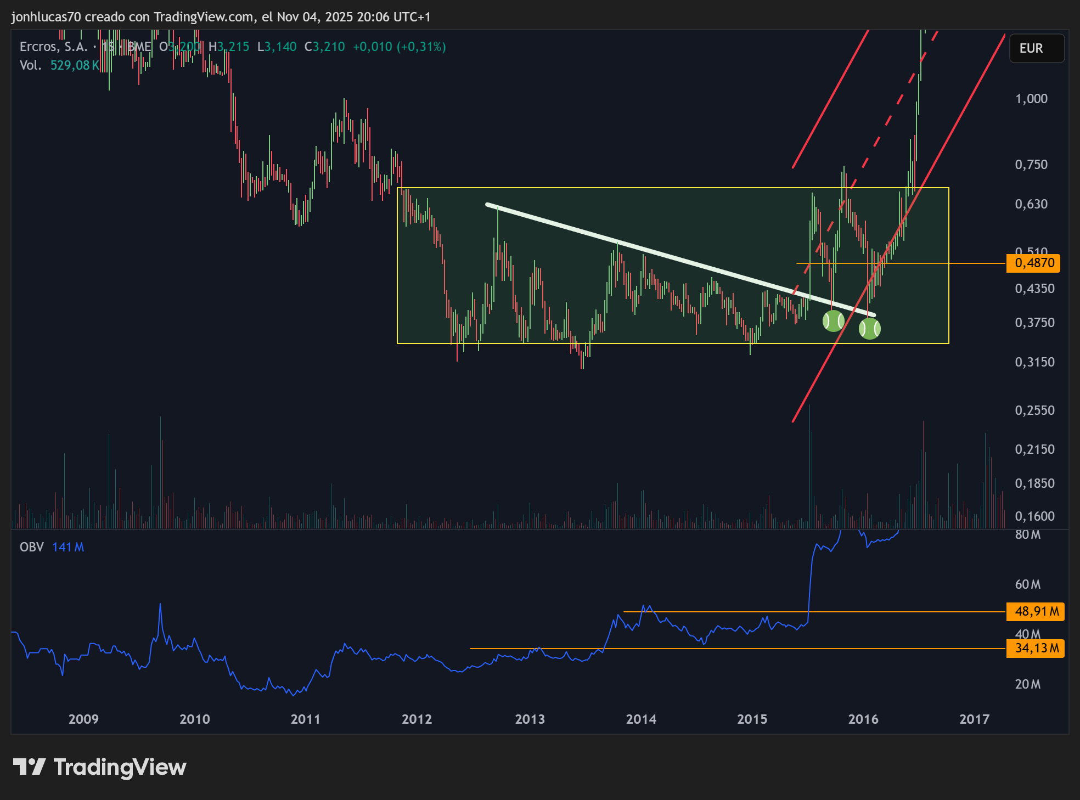Image resolution: width=1080 pixels, height=800 pixels.
Task: Click the Vol. indicator label
Action: tap(30, 65)
